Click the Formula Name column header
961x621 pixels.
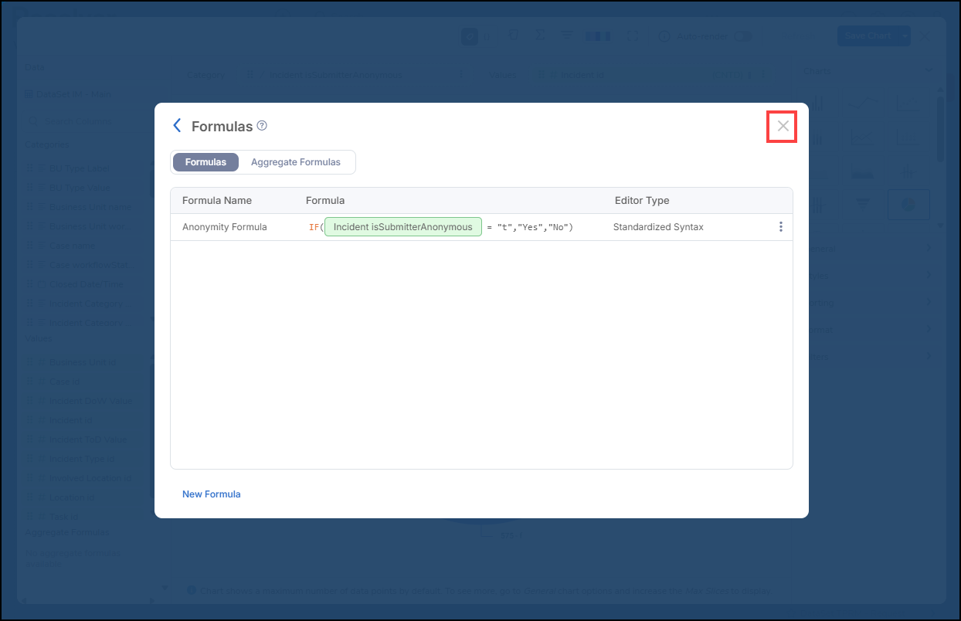217,201
